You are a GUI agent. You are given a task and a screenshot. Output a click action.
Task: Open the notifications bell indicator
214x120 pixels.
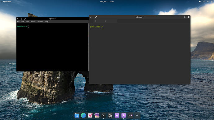[208, 2]
